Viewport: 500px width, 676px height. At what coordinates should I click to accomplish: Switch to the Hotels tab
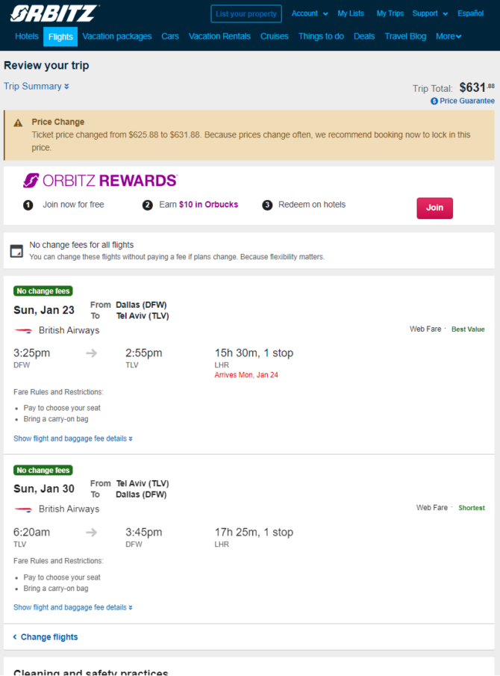coord(27,36)
